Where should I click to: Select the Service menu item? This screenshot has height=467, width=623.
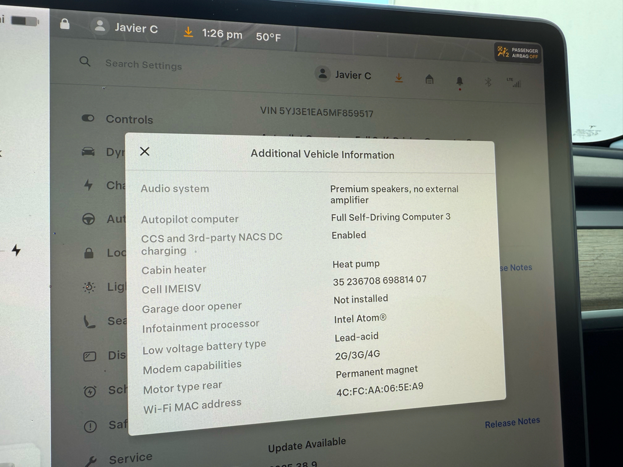(130, 458)
